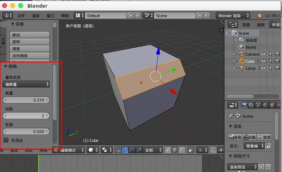Enable face select mode
This screenshot has height=172, width=282.
pos(181,150)
